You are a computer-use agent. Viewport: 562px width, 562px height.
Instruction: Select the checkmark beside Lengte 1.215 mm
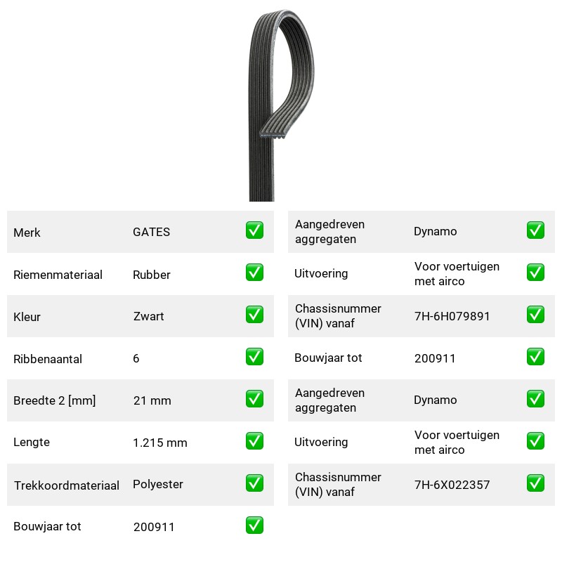[254, 441]
